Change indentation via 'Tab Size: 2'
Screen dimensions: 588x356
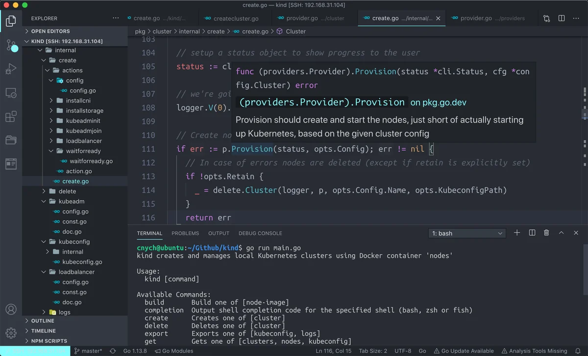(x=373, y=351)
